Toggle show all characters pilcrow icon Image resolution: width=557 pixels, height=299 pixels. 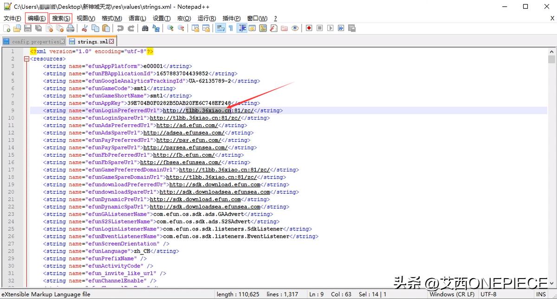coord(231,28)
